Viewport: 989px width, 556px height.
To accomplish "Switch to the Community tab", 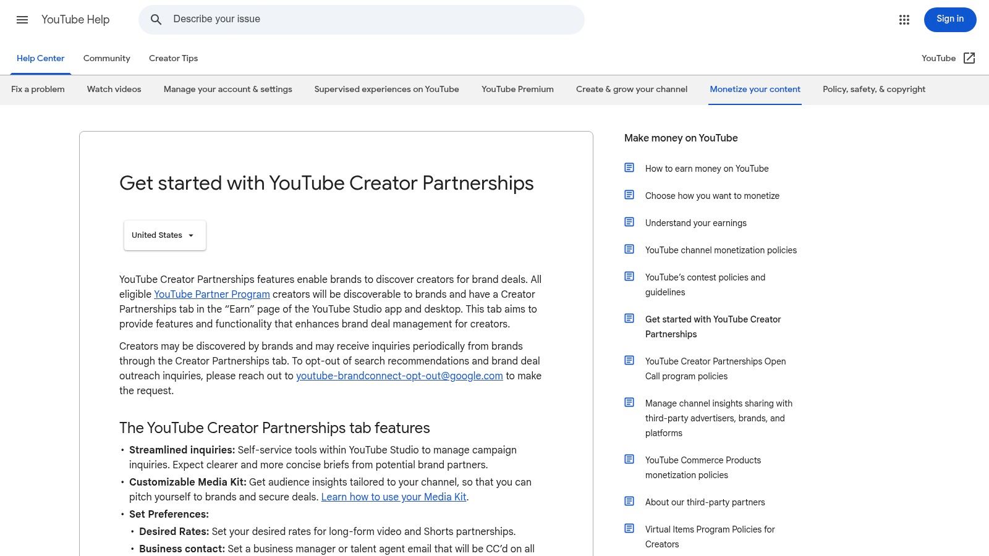I will 107,58.
